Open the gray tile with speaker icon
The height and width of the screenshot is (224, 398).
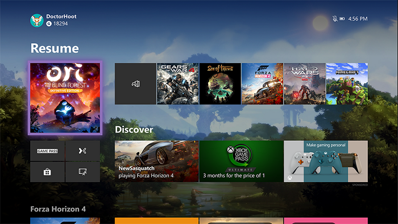point(135,84)
